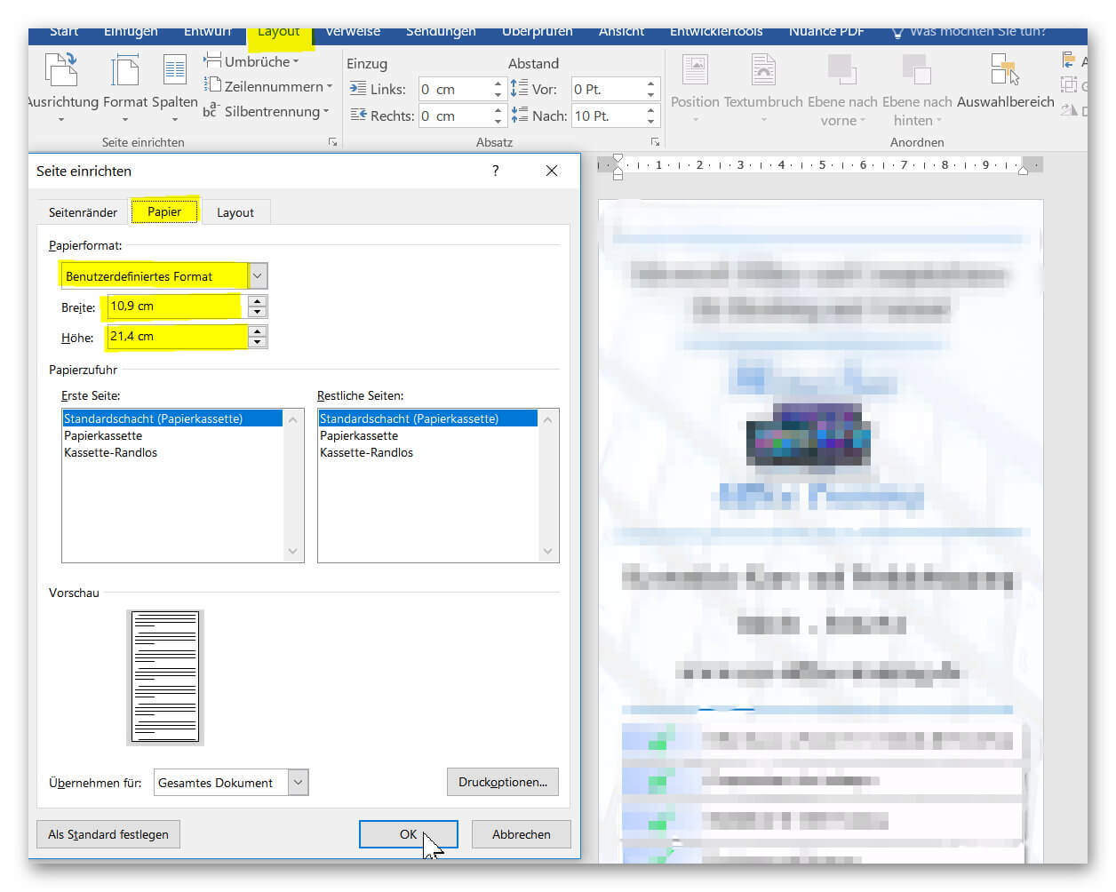The image size is (1116, 892).
Task: Switch to the Seitenränder tab
Action: (x=83, y=212)
